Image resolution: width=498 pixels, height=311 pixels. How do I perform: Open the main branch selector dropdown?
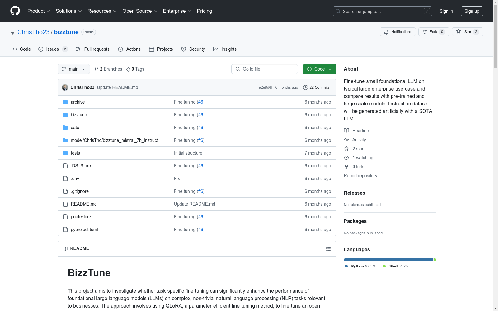pyautogui.click(x=74, y=69)
